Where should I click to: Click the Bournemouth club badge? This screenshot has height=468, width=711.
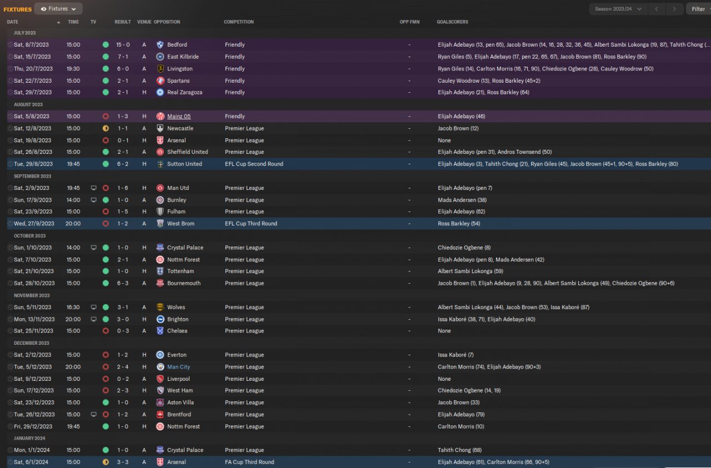click(x=160, y=283)
